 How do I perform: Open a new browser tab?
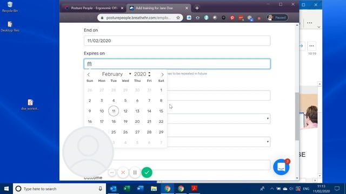point(197,8)
